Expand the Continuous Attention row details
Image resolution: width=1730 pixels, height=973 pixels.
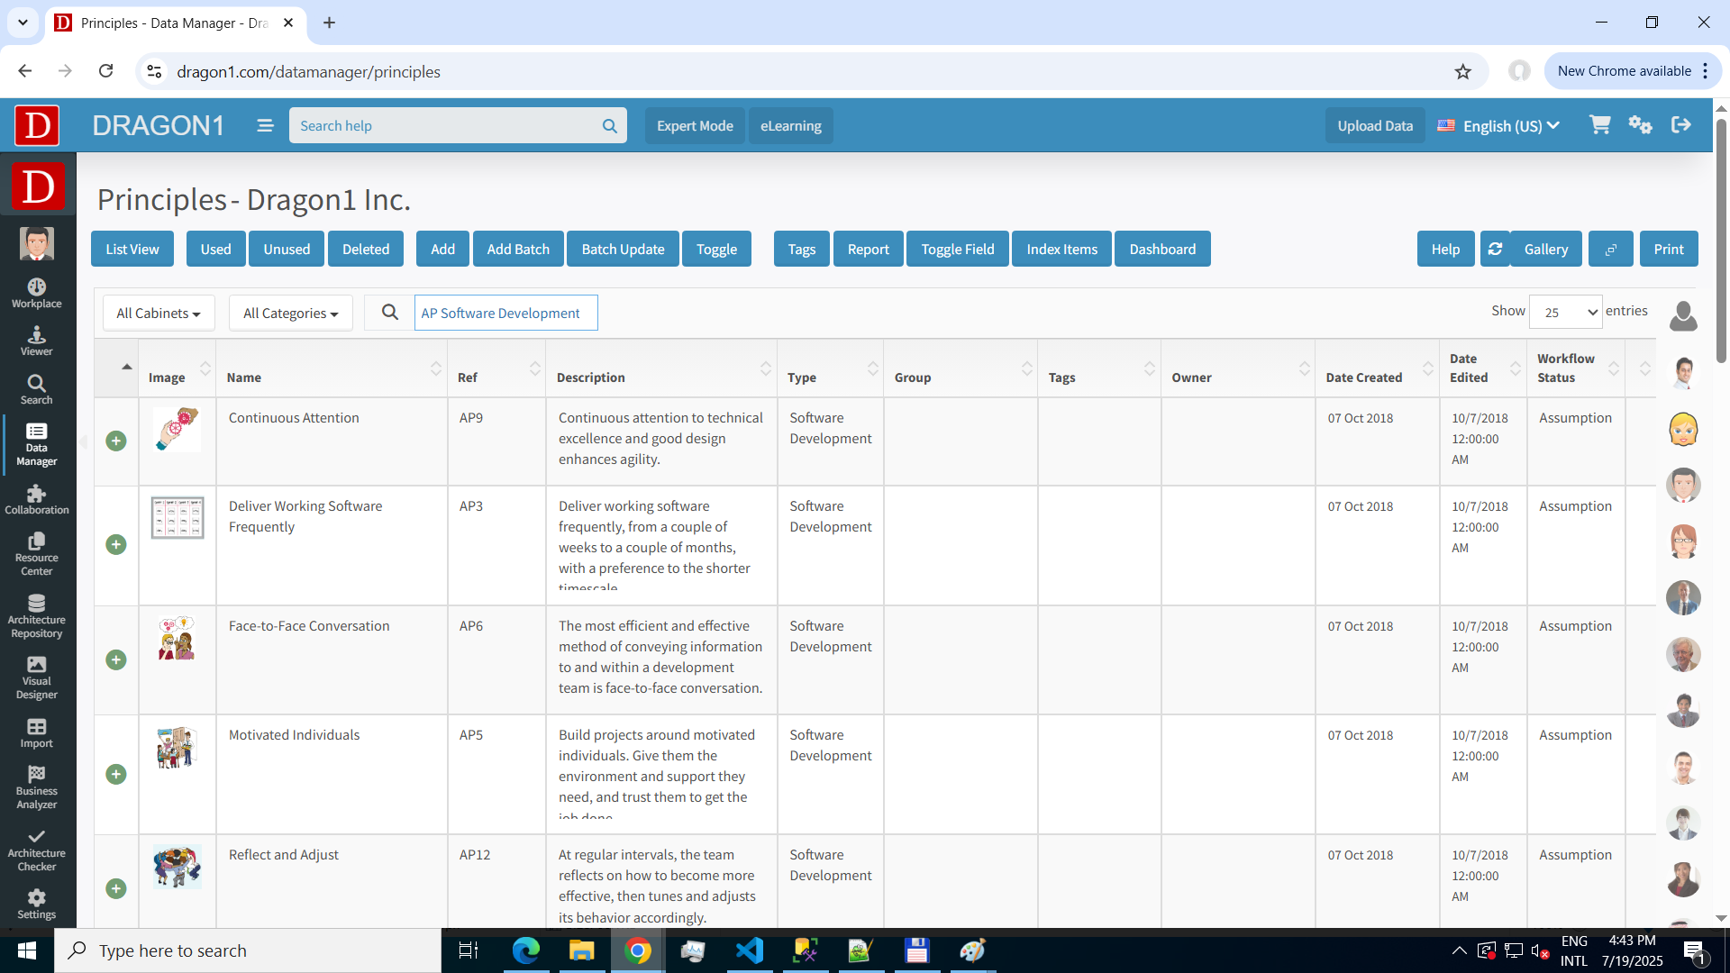click(x=116, y=441)
